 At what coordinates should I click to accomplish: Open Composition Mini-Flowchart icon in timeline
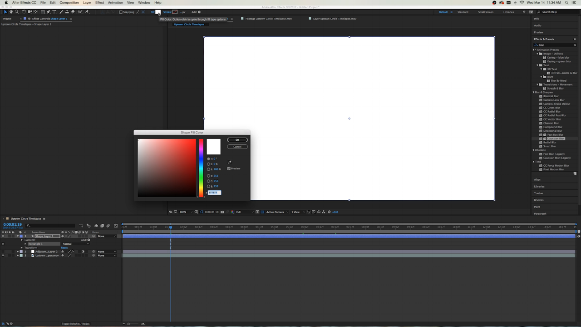81,226
